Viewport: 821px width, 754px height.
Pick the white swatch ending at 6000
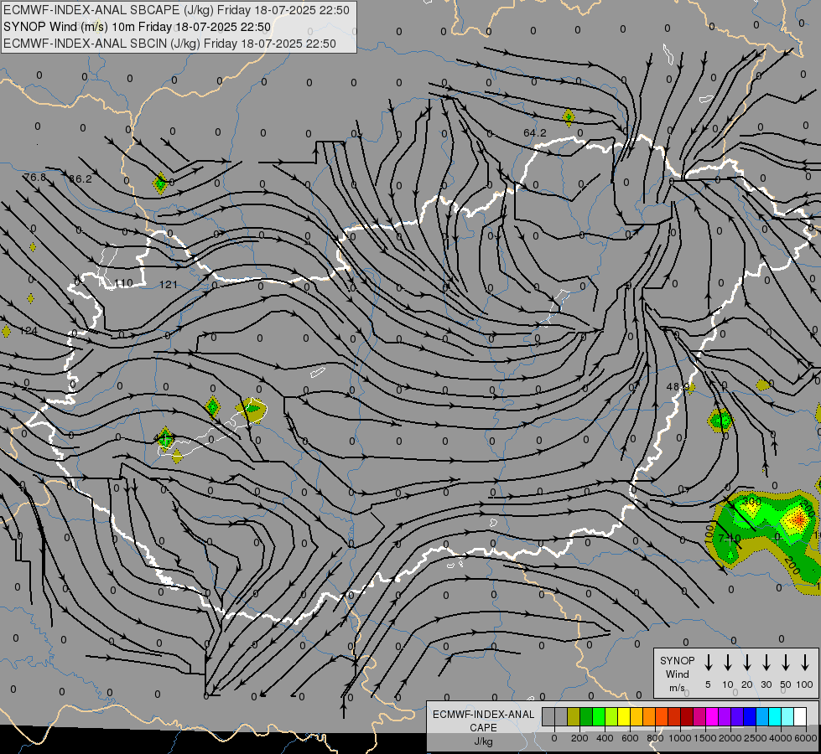(800, 716)
